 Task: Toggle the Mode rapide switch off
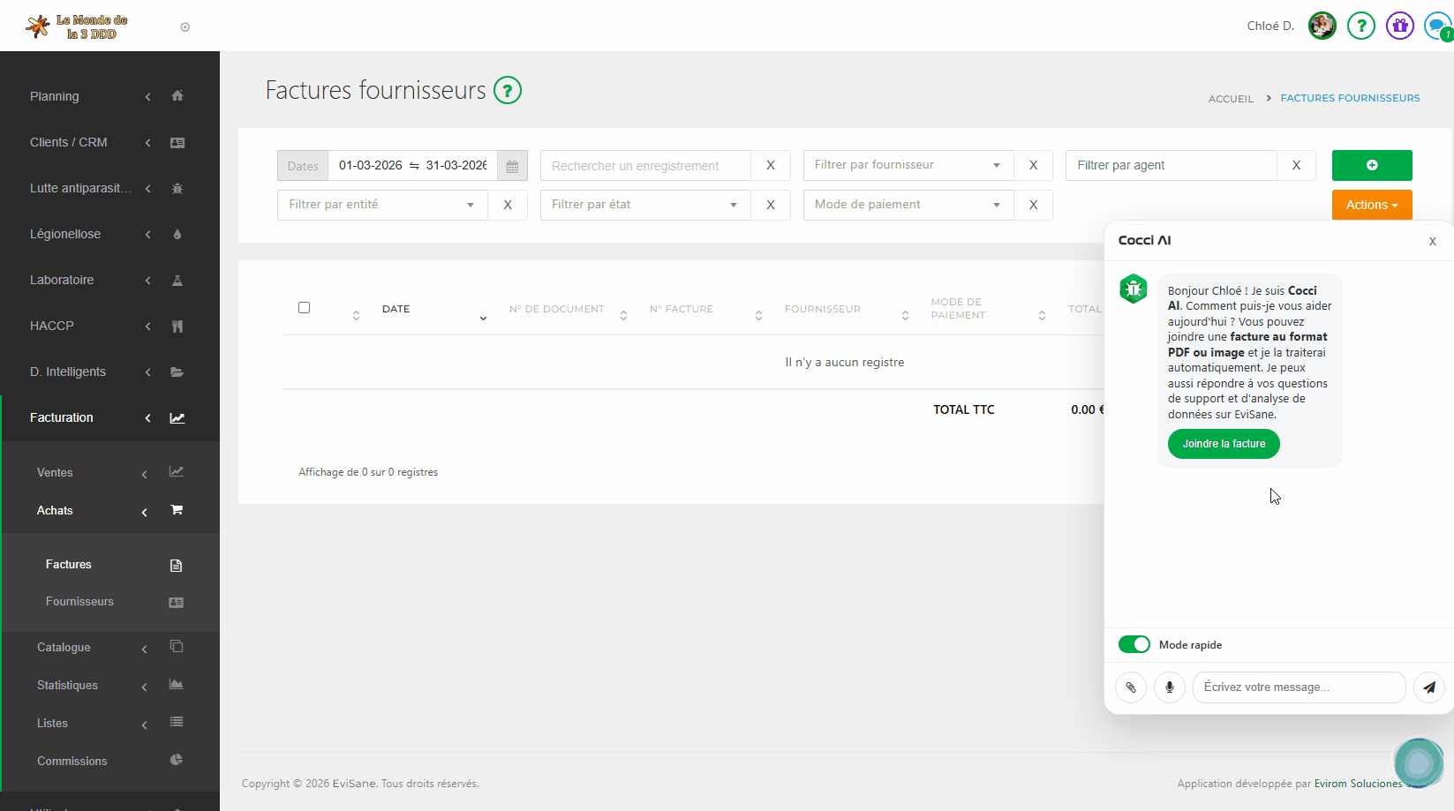(x=1134, y=644)
